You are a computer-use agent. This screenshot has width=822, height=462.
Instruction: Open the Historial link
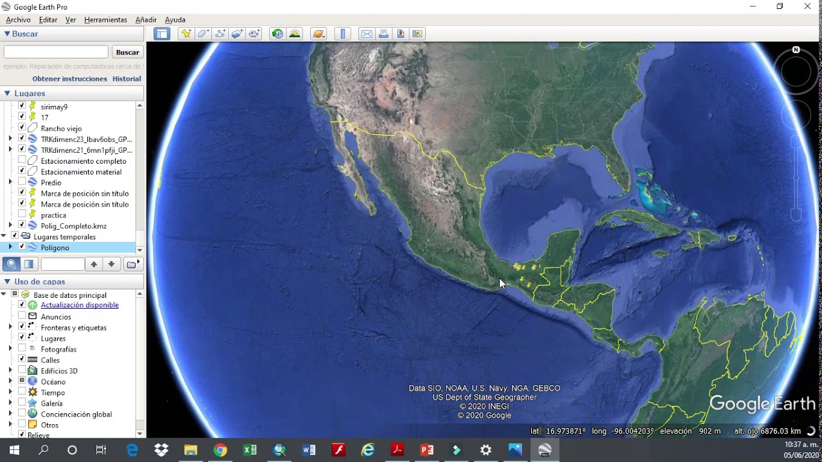[x=127, y=79]
